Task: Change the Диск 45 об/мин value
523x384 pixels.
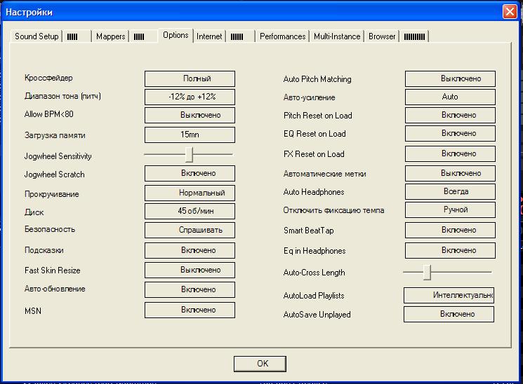Action: 190,211
